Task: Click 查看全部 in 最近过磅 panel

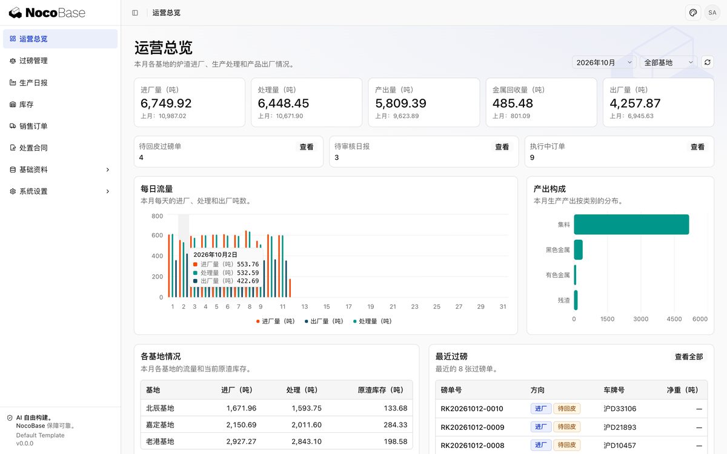Action: (x=689, y=357)
